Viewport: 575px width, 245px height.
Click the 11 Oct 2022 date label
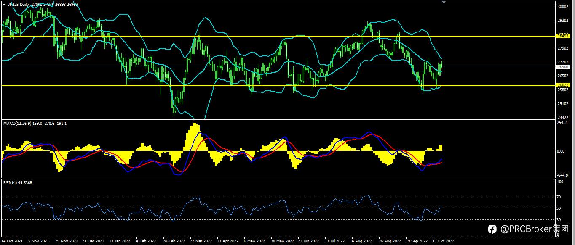pos(443,242)
